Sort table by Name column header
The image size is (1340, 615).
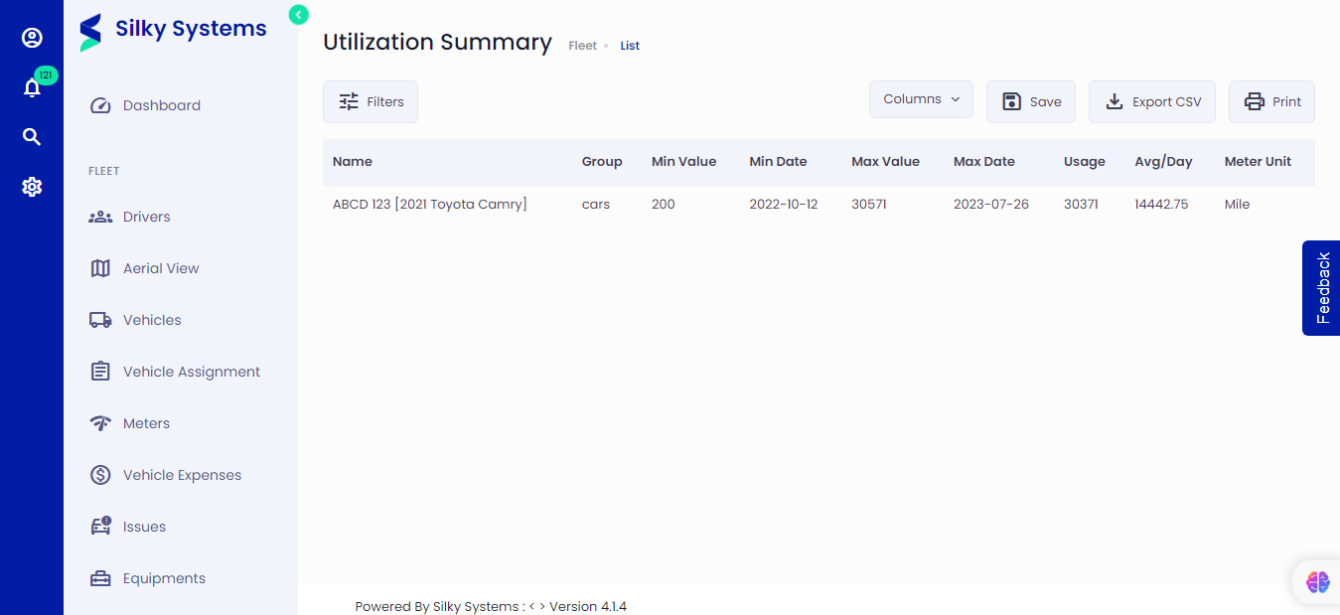[353, 162]
